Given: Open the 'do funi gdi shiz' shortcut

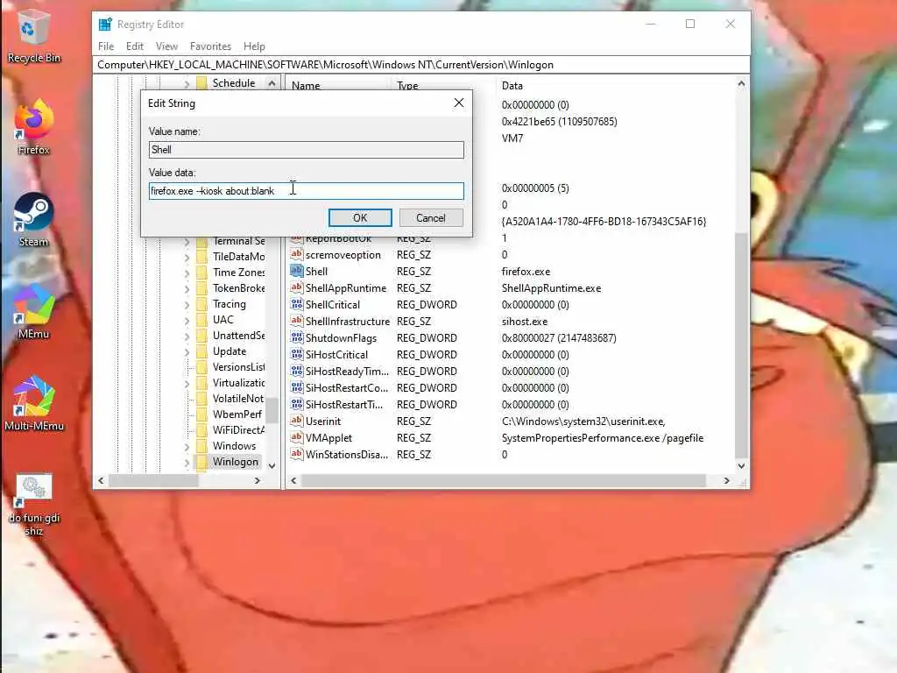Looking at the screenshot, I should (x=34, y=505).
